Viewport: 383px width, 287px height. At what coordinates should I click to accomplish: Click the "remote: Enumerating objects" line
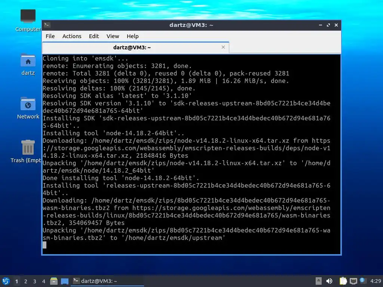coord(117,66)
